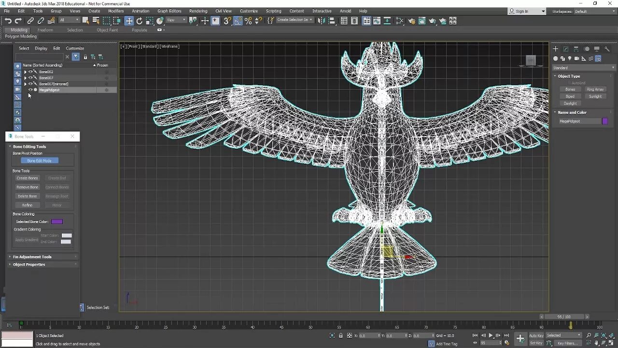Click the Select and Rotate tool
Image resolution: width=618 pixels, height=348 pixels.
(140, 21)
